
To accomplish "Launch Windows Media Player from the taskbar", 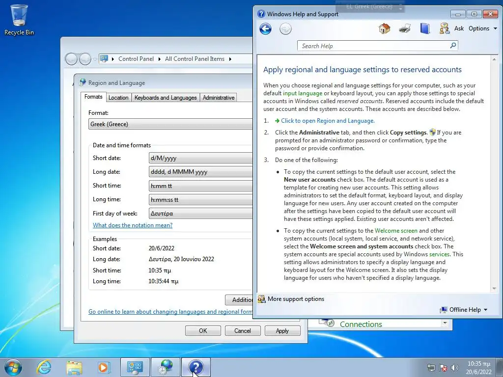I will click(104, 367).
